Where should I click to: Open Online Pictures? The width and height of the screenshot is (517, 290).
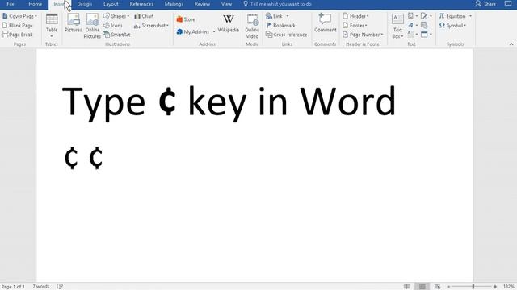pyautogui.click(x=92, y=27)
